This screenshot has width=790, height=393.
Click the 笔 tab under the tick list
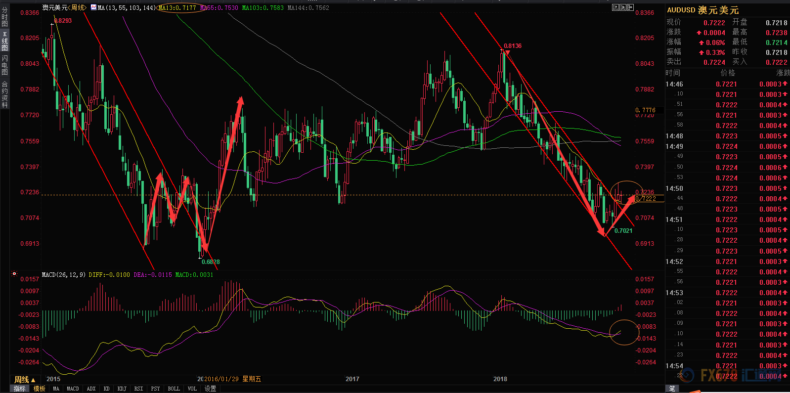click(x=672, y=389)
